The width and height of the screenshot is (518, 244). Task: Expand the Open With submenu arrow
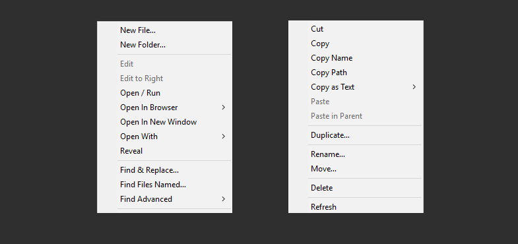click(224, 137)
